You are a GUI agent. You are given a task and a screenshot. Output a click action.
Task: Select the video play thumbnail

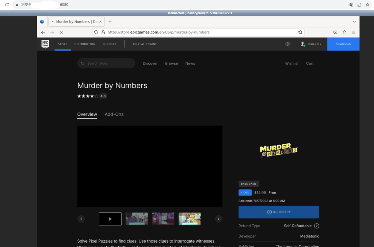[110, 219]
